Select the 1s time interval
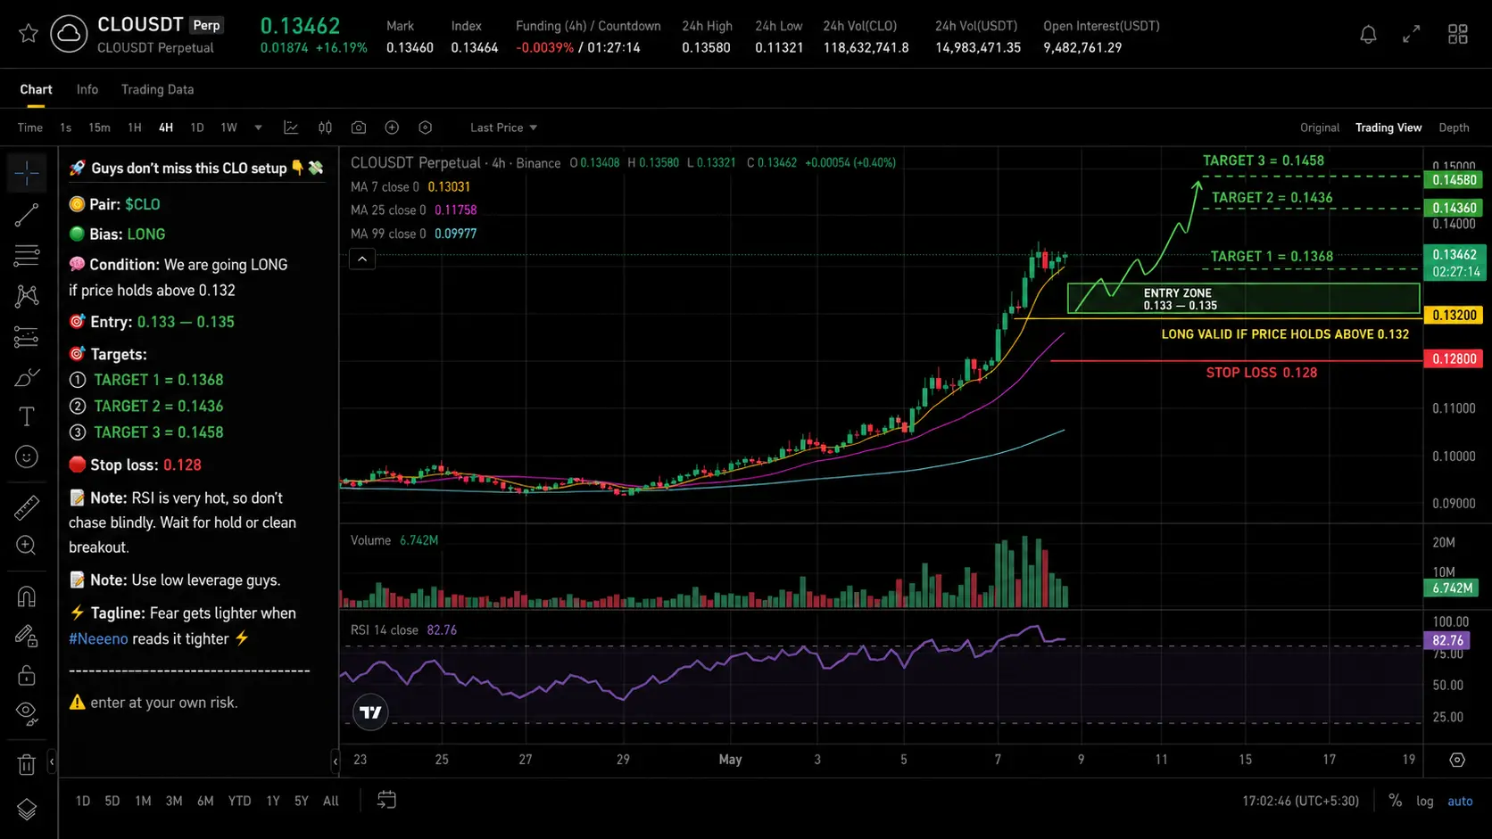This screenshot has width=1492, height=839. [x=65, y=127]
